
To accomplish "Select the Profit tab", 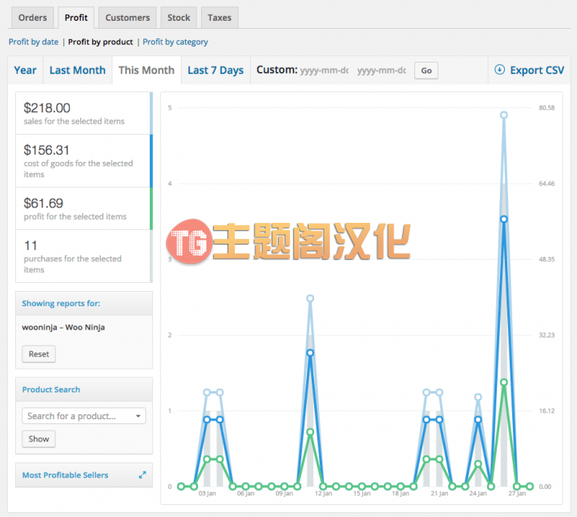I will (76, 18).
